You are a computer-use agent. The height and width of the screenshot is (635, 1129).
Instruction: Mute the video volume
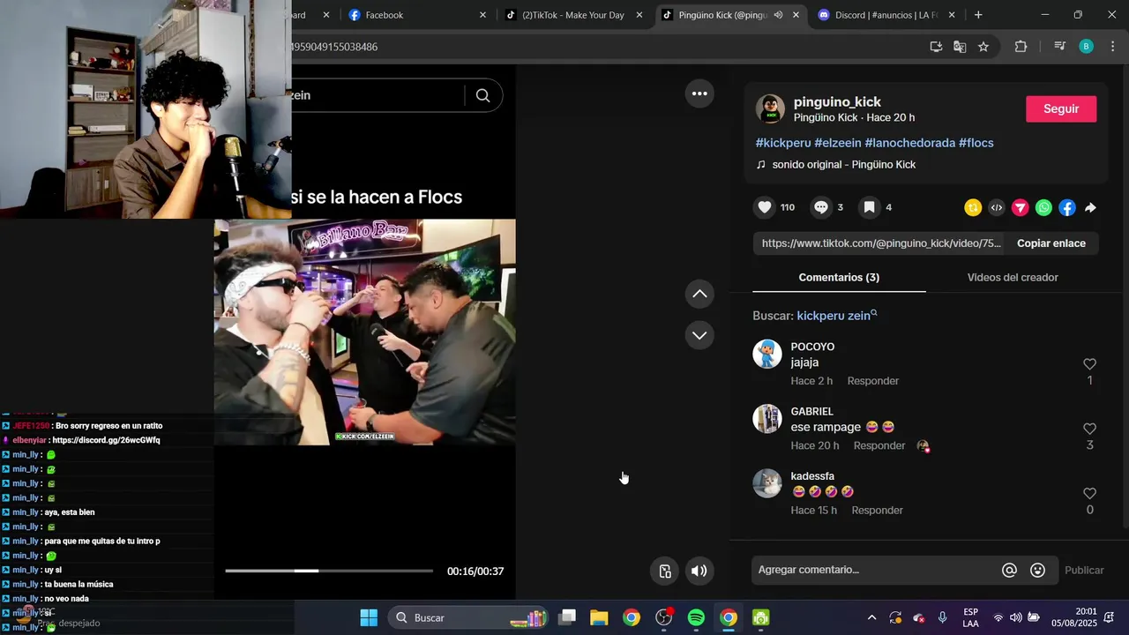click(699, 571)
